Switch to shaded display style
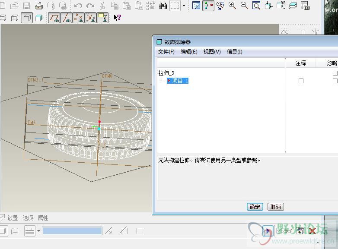 (x=39, y=18)
